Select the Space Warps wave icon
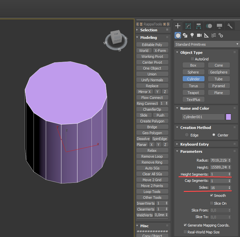The image size is (240, 237). (214, 35)
